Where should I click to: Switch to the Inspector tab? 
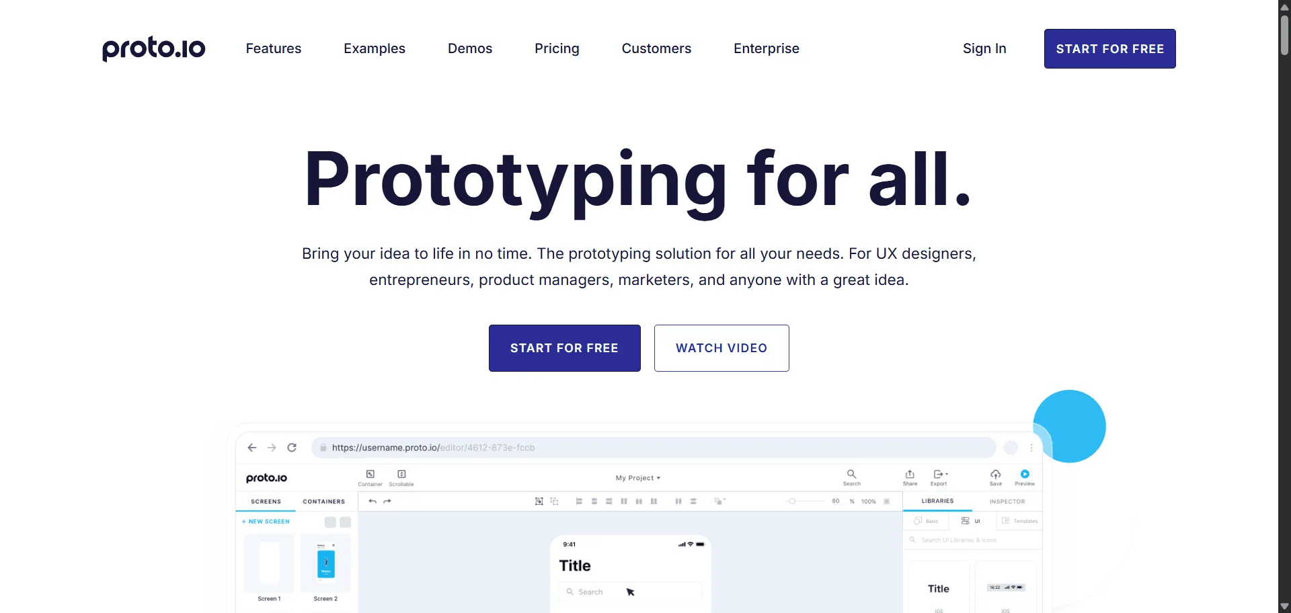pos(1007,501)
